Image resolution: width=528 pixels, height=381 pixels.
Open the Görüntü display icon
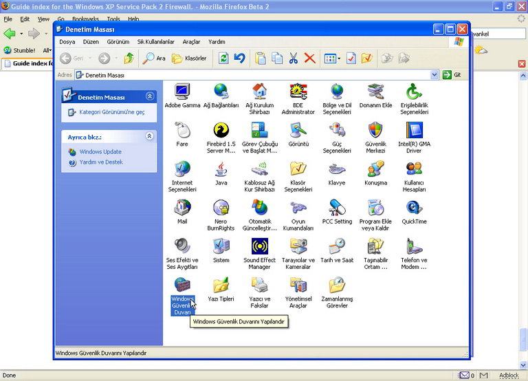(x=298, y=131)
